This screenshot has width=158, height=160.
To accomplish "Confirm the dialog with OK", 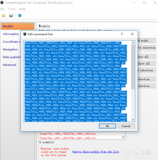I will (107, 126).
